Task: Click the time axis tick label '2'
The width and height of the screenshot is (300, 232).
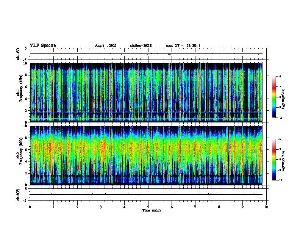Action: (77, 207)
